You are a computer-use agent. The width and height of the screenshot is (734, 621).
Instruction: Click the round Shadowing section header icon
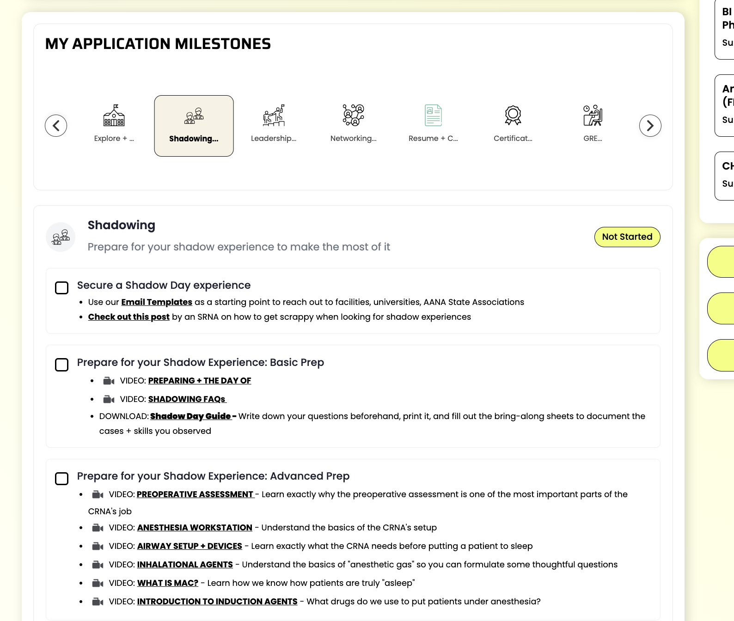click(61, 237)
